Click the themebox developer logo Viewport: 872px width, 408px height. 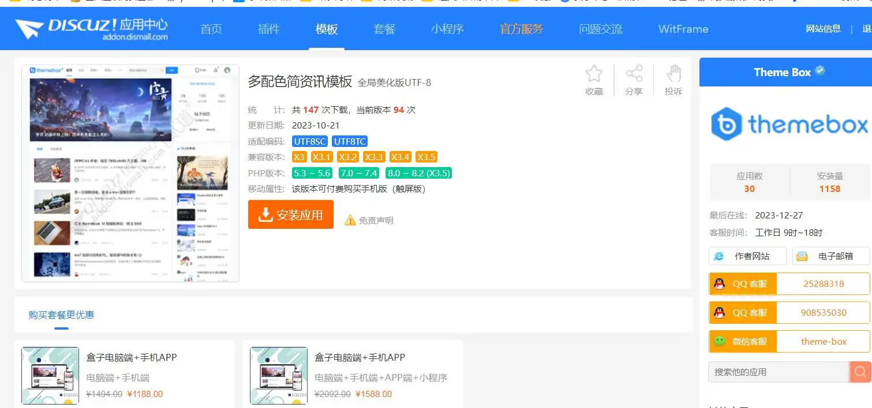789,124
